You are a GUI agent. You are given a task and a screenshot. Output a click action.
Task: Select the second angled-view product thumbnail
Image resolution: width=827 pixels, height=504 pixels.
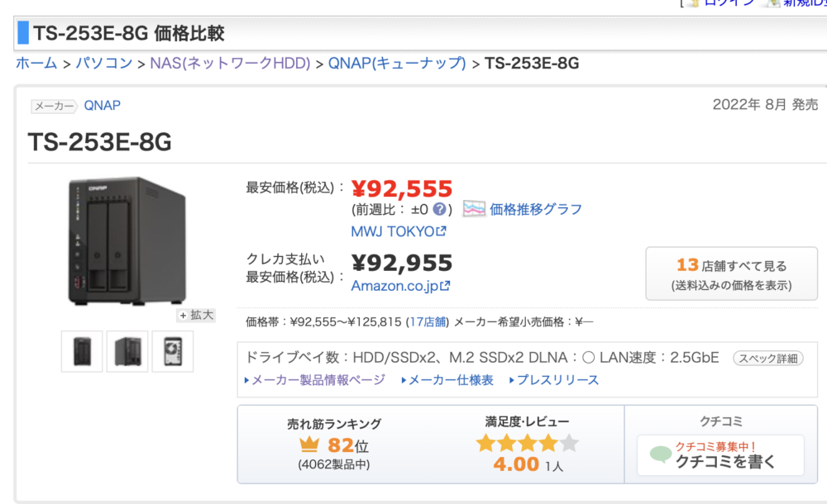[127, 352]
